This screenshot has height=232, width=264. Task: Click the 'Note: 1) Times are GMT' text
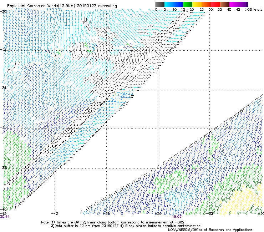[x=62, y=222]
